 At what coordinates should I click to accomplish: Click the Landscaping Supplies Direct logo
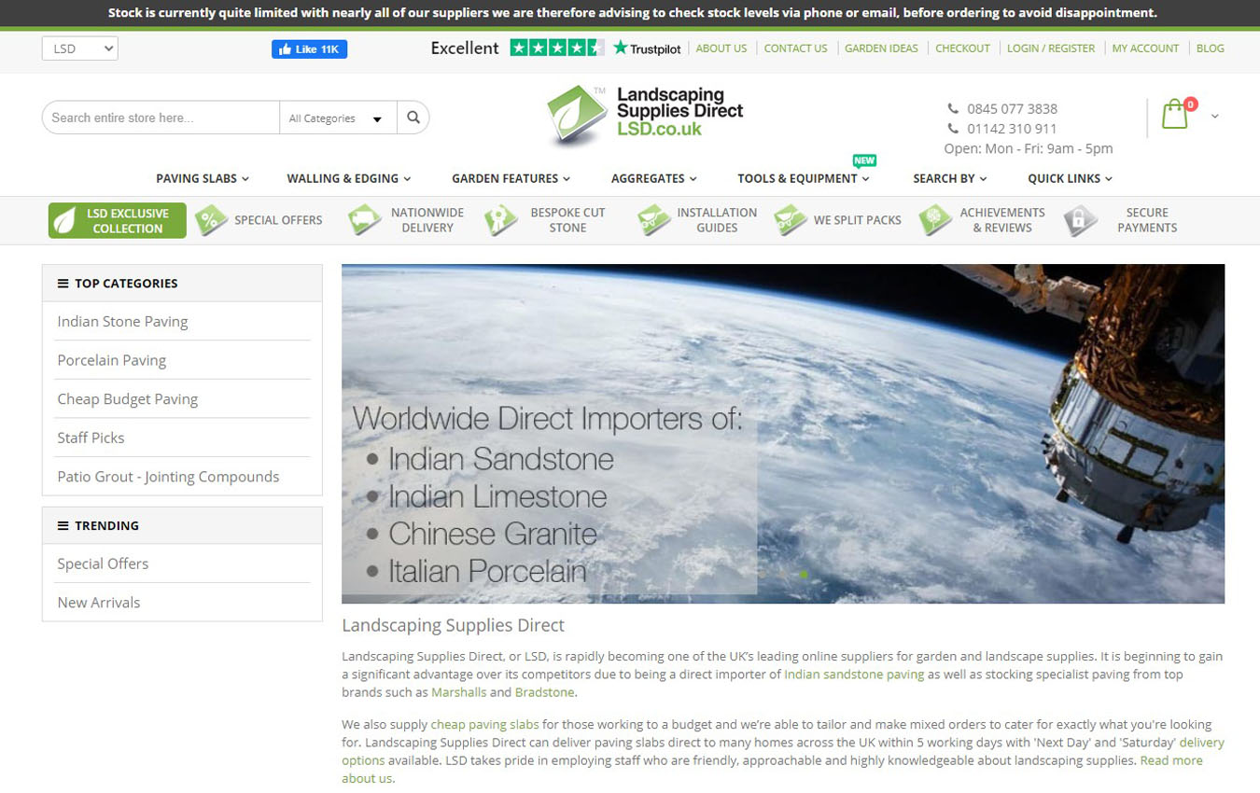click(x=645, y=116)
